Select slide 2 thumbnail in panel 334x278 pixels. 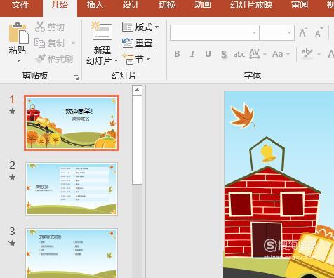[x=72, y=189]
